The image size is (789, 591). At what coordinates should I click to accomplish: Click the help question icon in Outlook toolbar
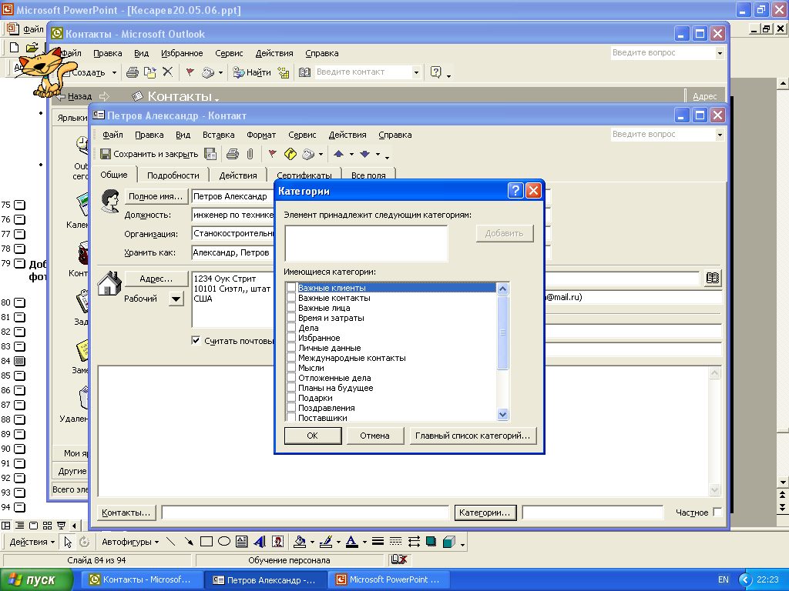(436, 72)
